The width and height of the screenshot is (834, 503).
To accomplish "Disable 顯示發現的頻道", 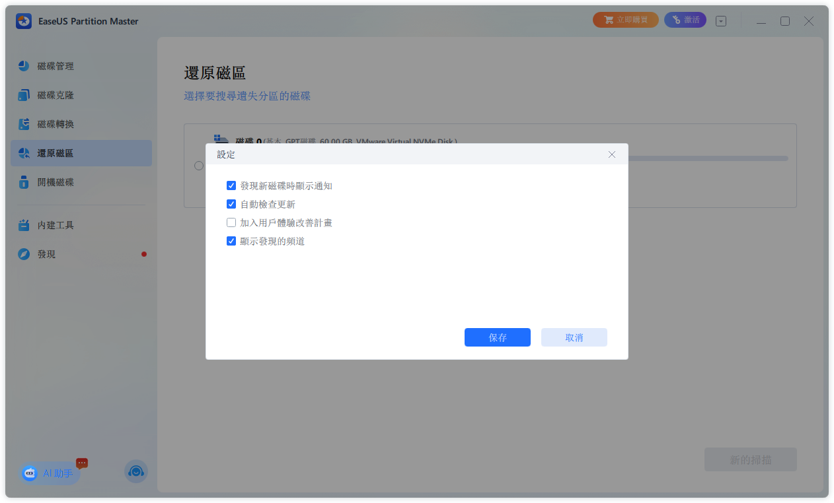I will 231,241.
